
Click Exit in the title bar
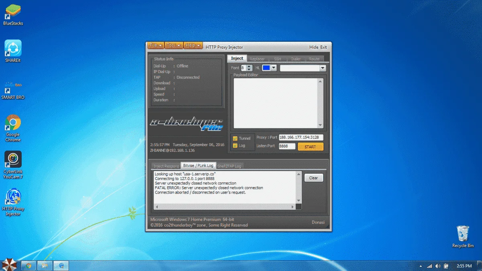coord(323,47)
